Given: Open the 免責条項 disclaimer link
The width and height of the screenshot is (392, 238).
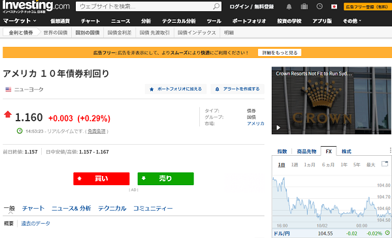Looking at the screenshot, I should click(97, 131).
